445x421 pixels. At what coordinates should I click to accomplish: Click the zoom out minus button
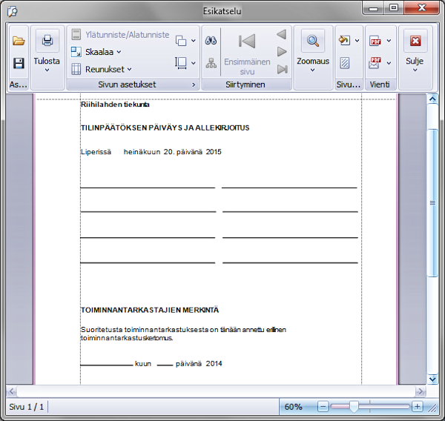(x=323, y=407)
